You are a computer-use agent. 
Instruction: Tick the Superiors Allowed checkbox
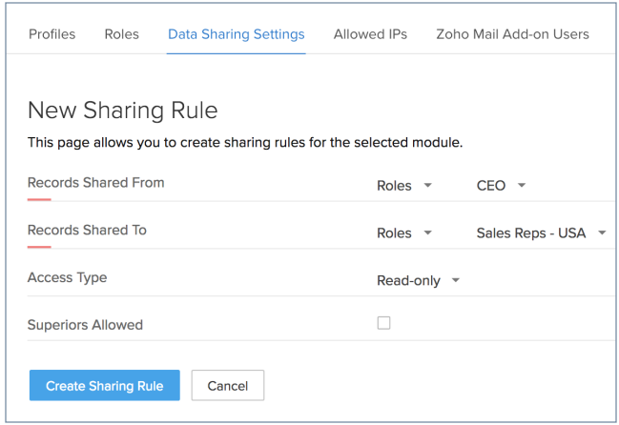coord(383,323)
